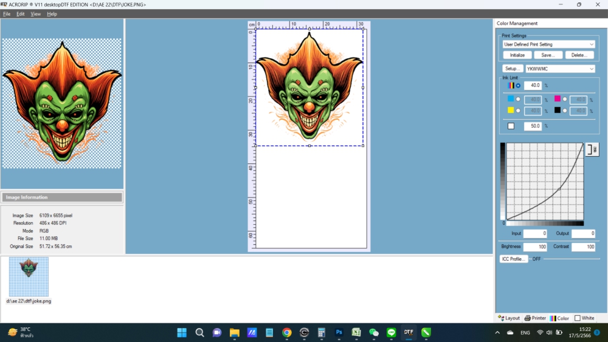This screenshot has width=608, height=342.
Task: Open Google Chrome from taskbar
Action: pos(287,332)
